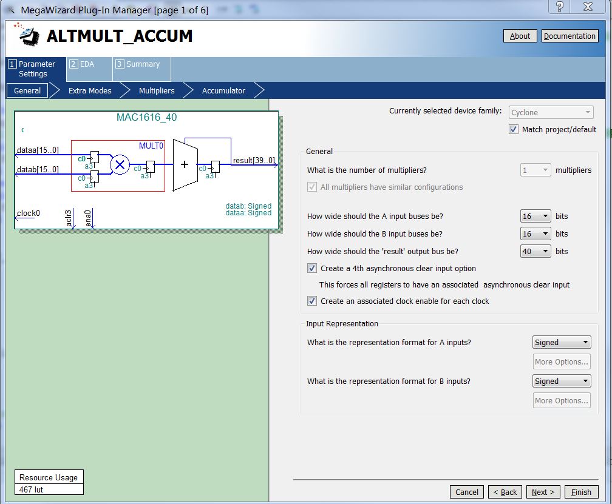Click the Finish button
Viewport: 612px width, 504px height.
(x=581, y=492)
